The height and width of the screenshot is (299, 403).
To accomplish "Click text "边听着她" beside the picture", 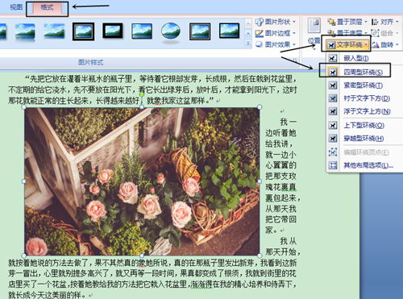I will pyautogui.click(x=280, y=133).
